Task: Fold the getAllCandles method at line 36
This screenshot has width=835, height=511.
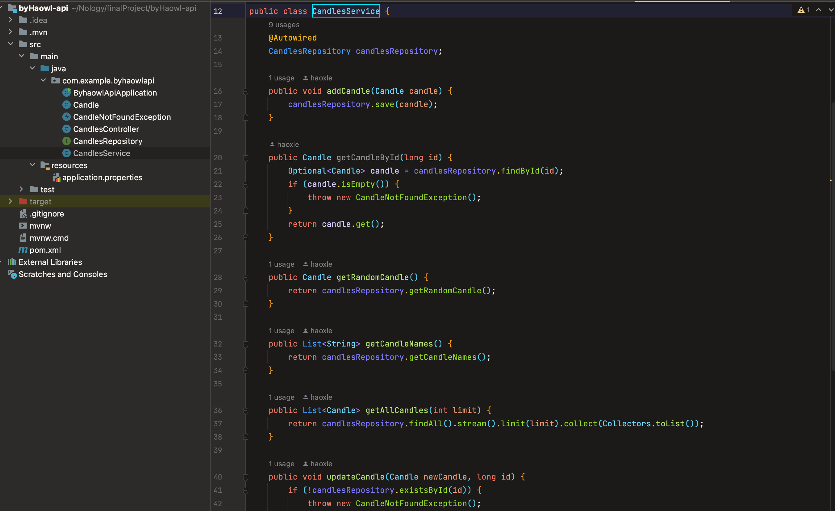Action: pos(246,410)
